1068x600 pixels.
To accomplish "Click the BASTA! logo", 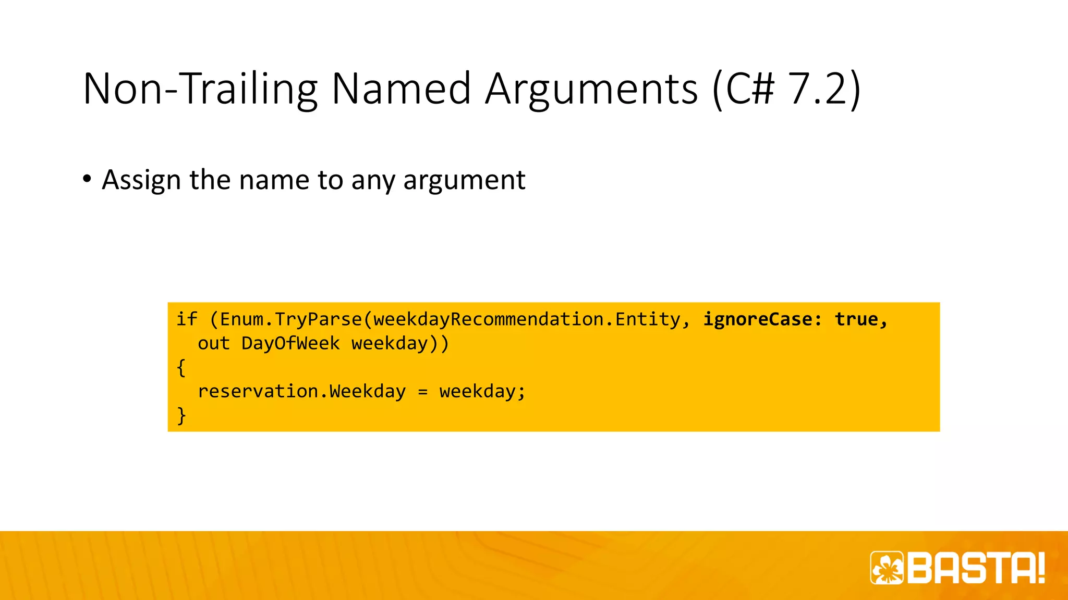I will (x=958, y=568).
